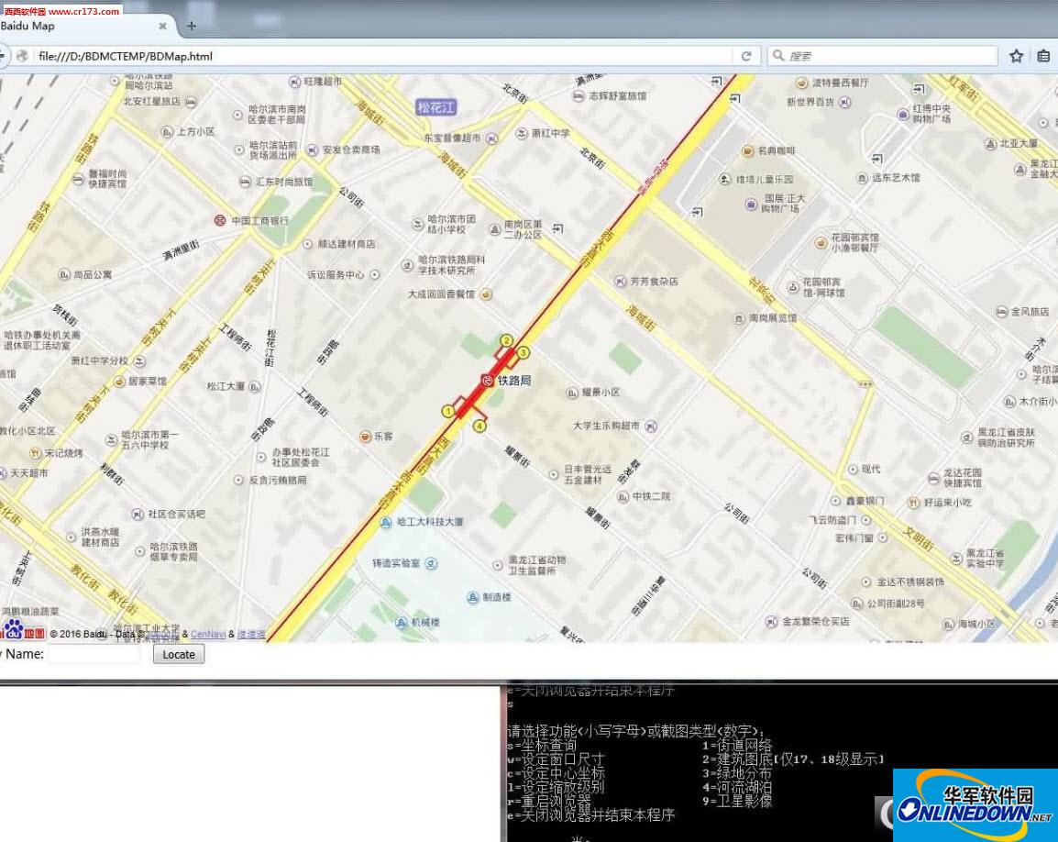Image resolution: width=1058 pixels, height=842 pixels.
Task: Open the bookmarks list icon in toolbar
Action: click(1043, 56)
